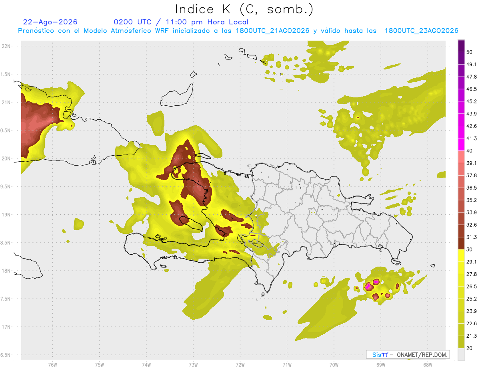
Task: Click the color bar label '42.6'
Action: (x=472, y=126)
